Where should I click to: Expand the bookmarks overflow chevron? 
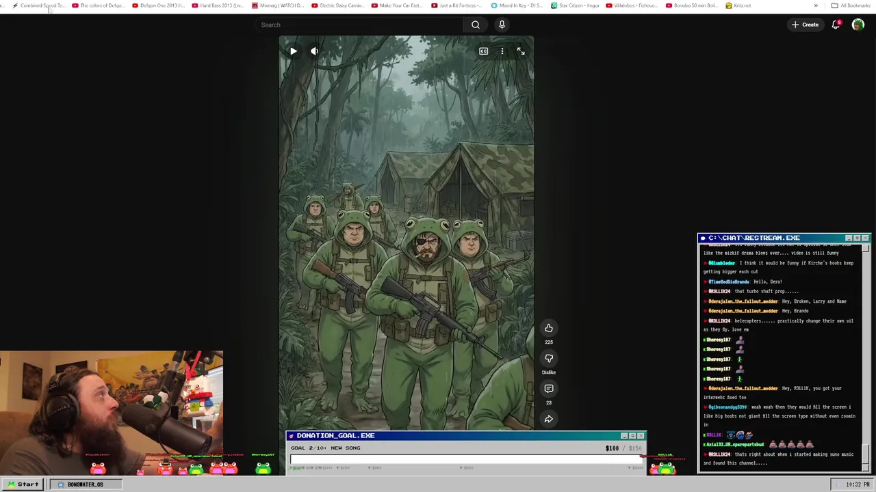pyautogui.click(x=815, y=5)
